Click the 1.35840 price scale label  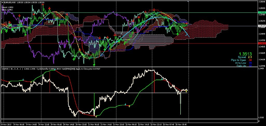261,2
